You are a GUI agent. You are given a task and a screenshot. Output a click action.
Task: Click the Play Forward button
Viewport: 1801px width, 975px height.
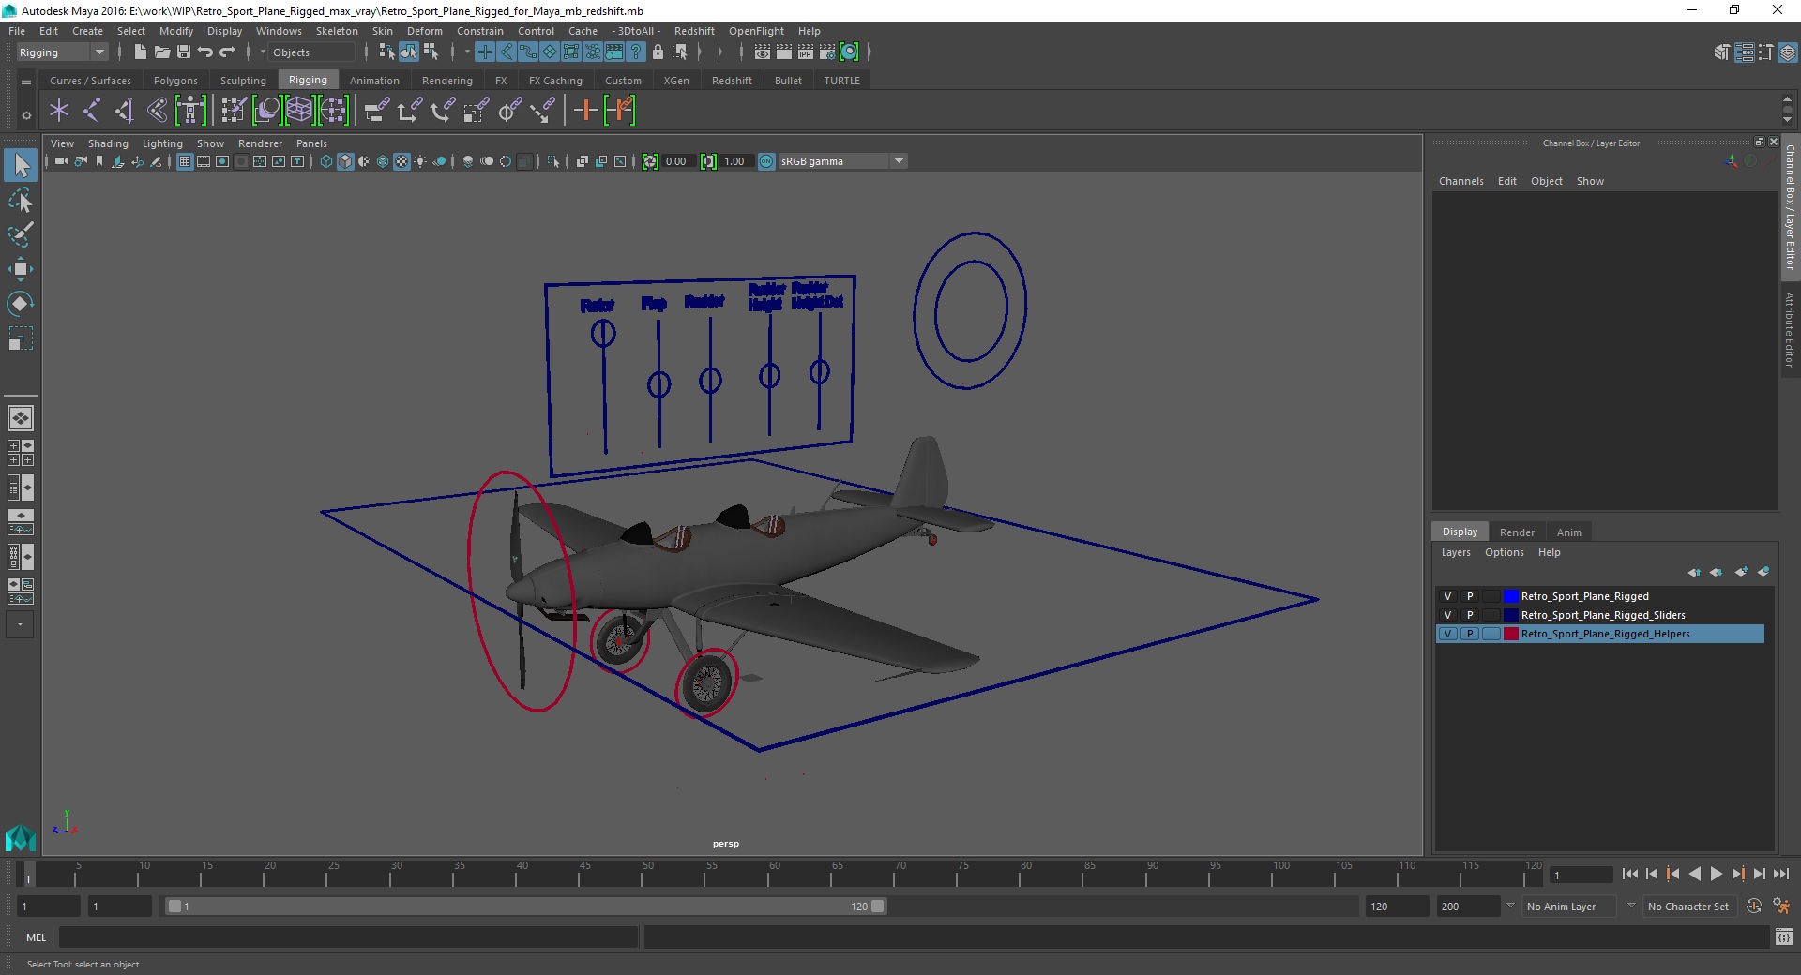(x=1716, y=874)
